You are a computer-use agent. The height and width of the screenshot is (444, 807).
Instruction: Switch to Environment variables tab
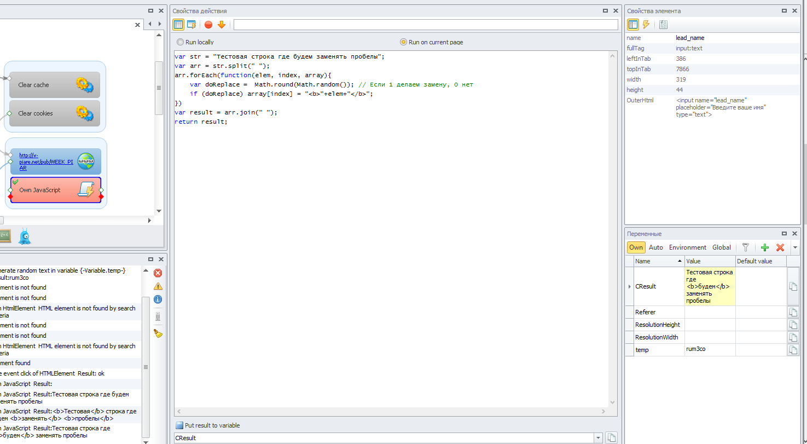click(x=688, y=247)
